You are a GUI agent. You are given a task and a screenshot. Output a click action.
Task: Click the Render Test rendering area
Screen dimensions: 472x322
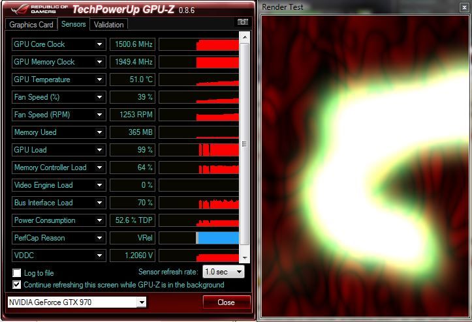[x=366, y=166]
